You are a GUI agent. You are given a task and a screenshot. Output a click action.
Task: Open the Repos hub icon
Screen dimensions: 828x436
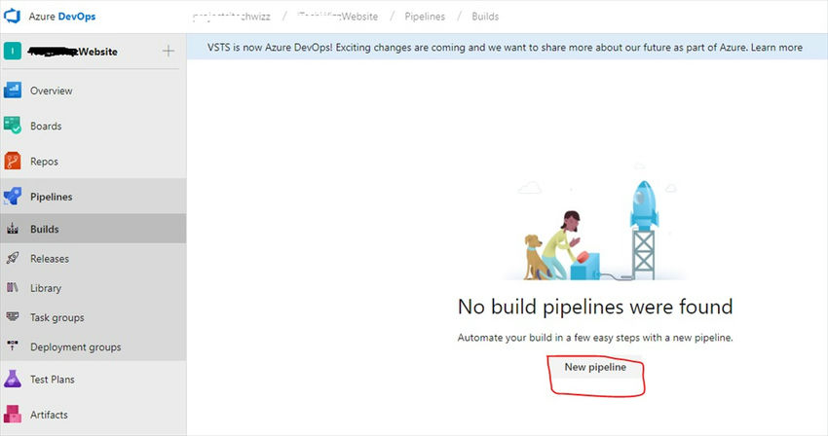[x=12, y=161]
